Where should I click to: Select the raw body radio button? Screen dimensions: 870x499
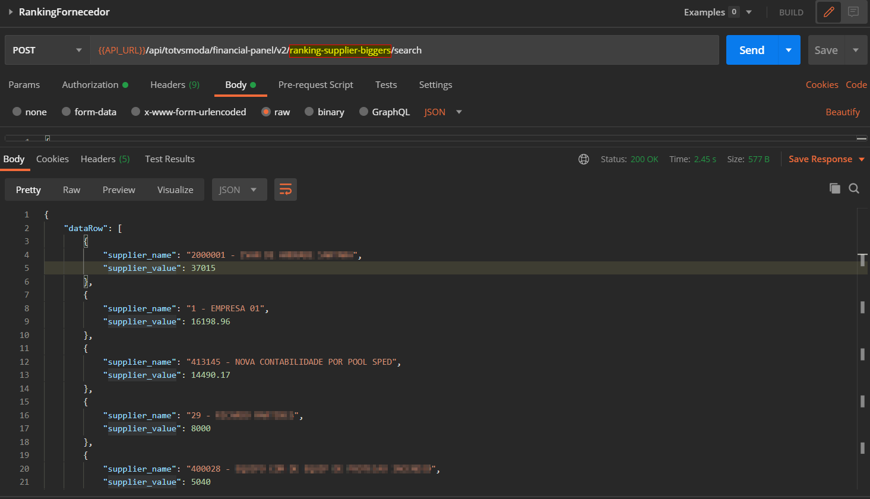point(266,112)
